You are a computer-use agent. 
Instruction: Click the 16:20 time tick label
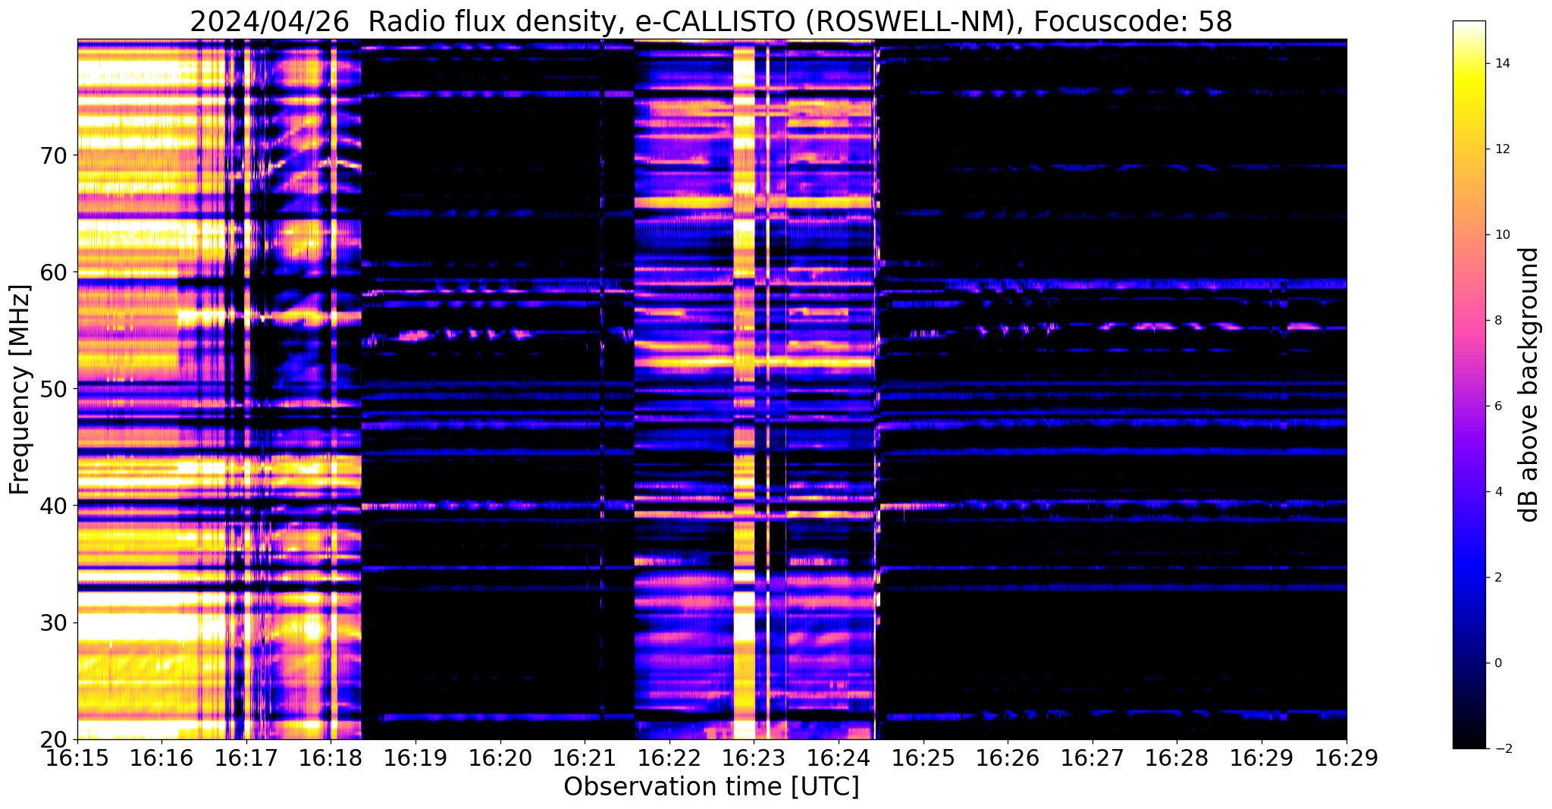click(x=500, y=757)
